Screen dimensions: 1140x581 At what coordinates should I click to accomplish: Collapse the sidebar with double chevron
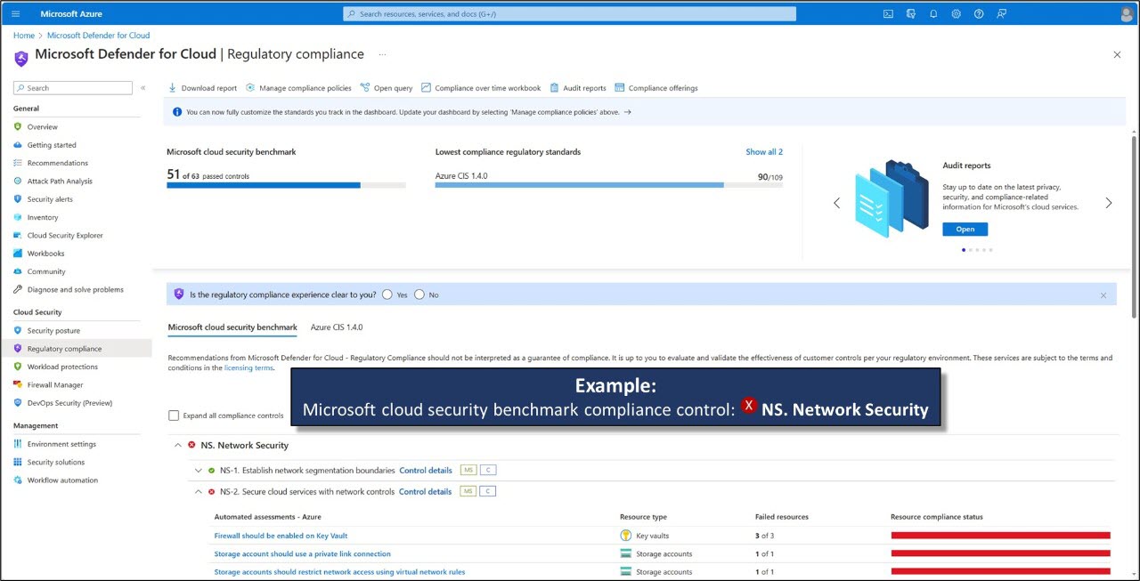[x=143, y=88]
